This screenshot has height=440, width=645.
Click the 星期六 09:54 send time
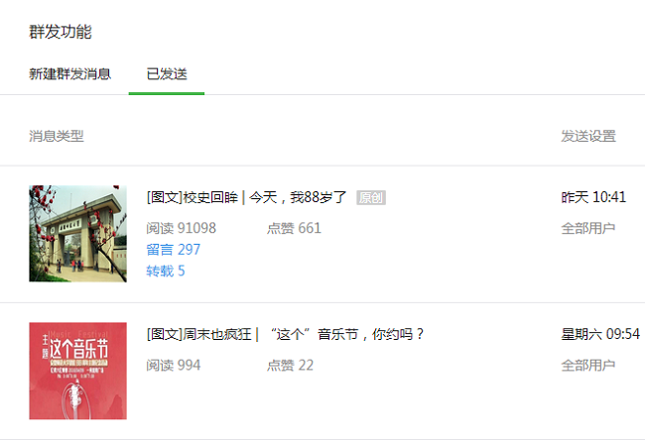(x=600, y=334)
